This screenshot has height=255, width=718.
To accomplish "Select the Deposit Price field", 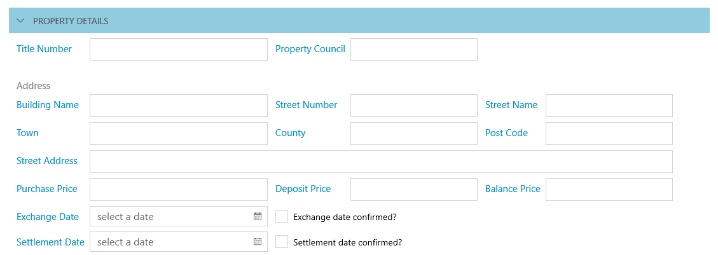I will [x=413, y=190].
